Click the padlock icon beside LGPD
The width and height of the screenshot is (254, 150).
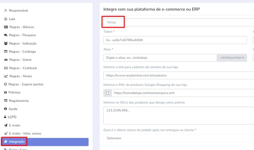click(5, 117)
